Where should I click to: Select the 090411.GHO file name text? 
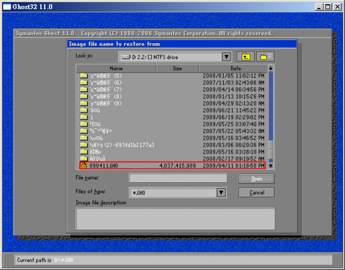103,165
